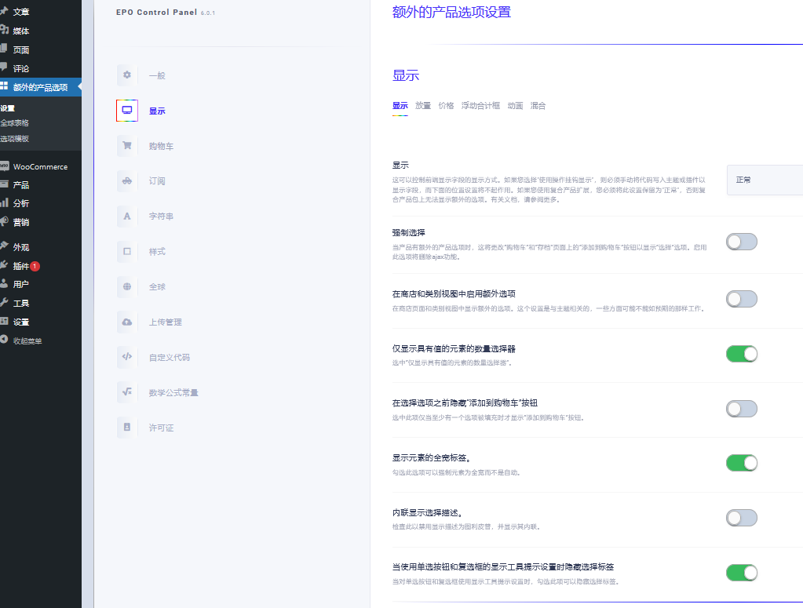Viewport: 803px width, 608px height.
Task: Click the 产品 products icon
Action: pos(4,184)
